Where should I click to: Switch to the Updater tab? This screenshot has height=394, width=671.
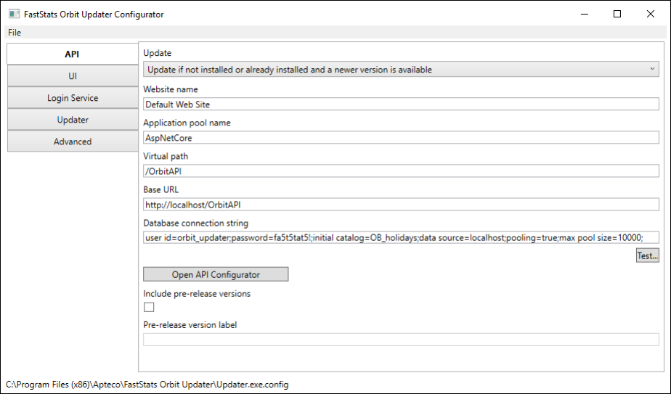(x=73, y=120)
